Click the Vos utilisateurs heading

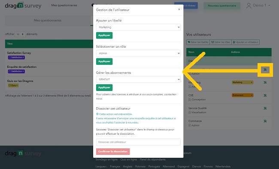coord(198,34)
